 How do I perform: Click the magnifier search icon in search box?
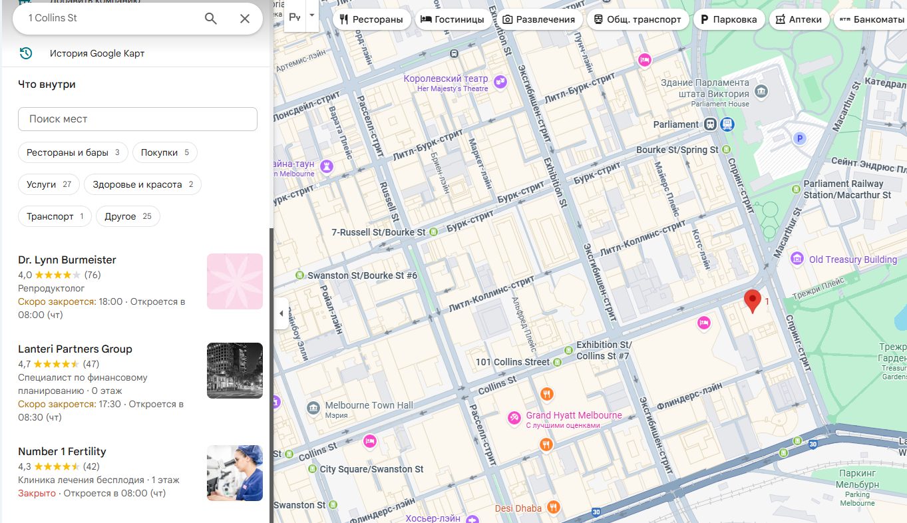(211, 19)
